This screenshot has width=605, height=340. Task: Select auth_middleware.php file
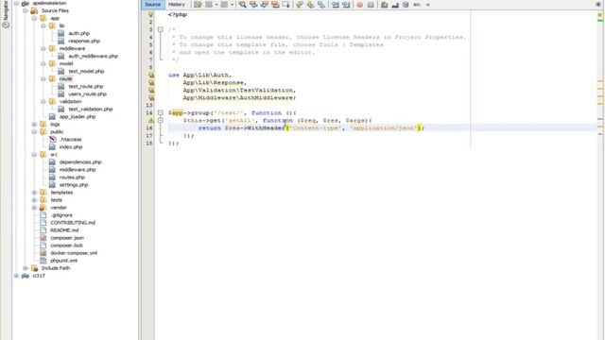click(93, 56)
